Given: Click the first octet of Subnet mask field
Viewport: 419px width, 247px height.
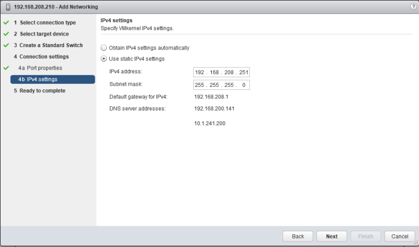Looking at the screenshot, I should tap(200, 85).
